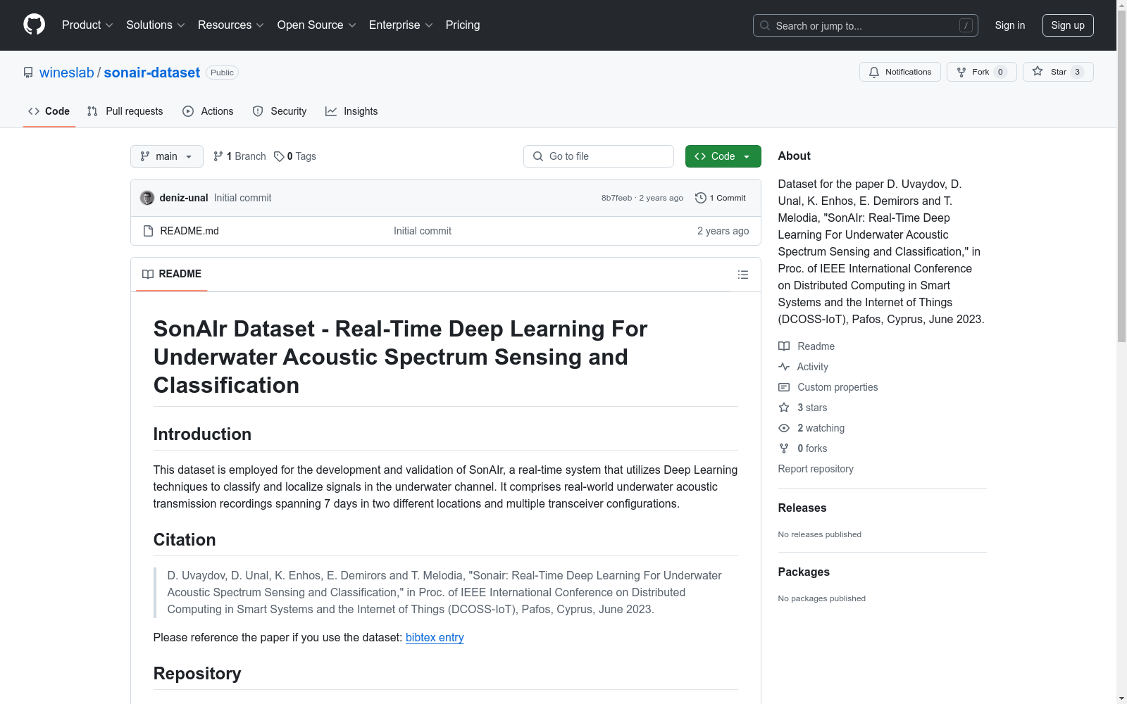View the 0 Tags list
Viewport: 1127px width, 704px height.
(x=295, y=156)
